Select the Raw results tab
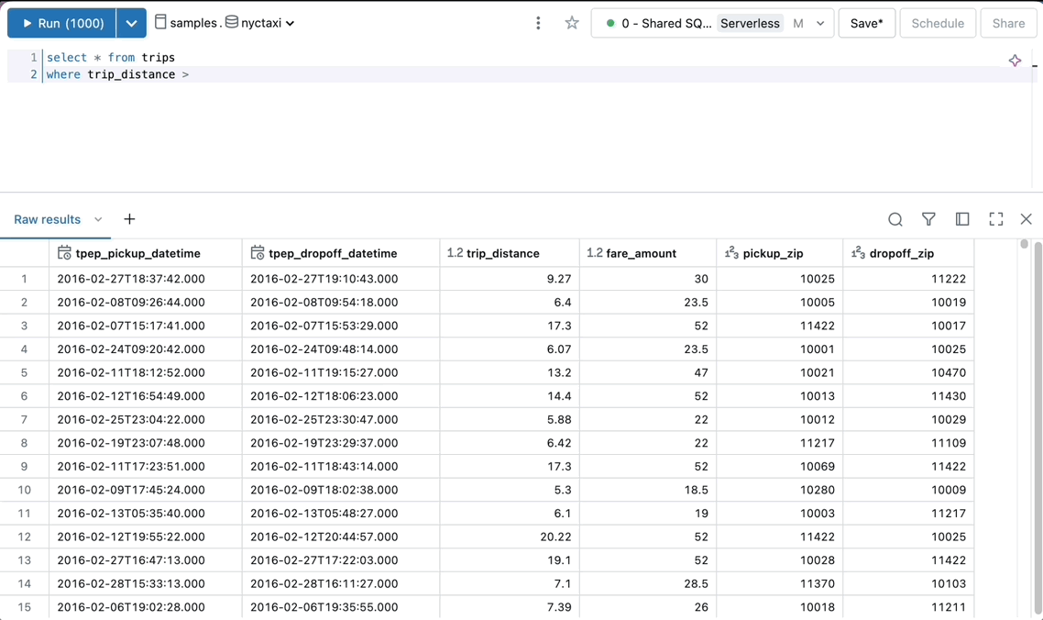The image size is (1043, 620). click(x=47, y=220)
